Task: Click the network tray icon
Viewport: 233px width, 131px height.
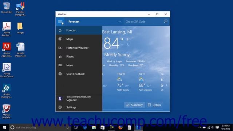Action: [209, 127]
